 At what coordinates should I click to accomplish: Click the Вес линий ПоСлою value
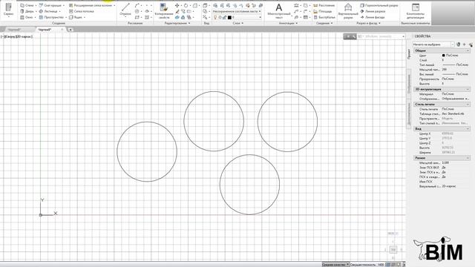click(x=455, y=74)
